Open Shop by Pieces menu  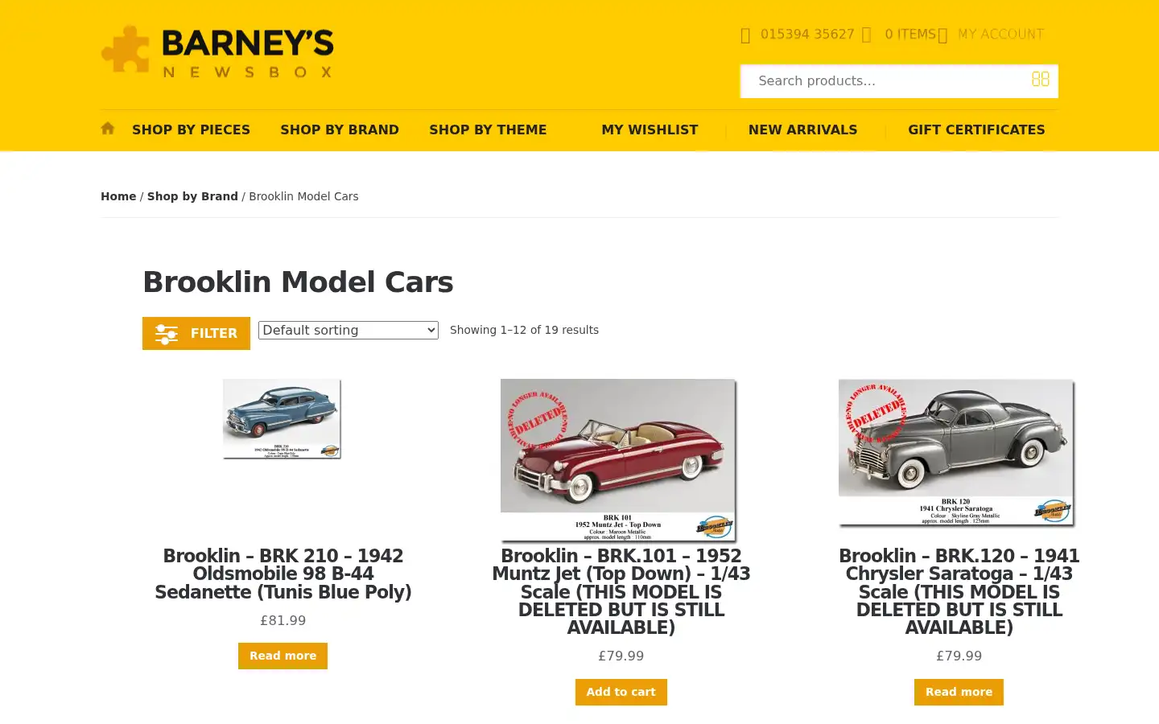tap(191, 130)
